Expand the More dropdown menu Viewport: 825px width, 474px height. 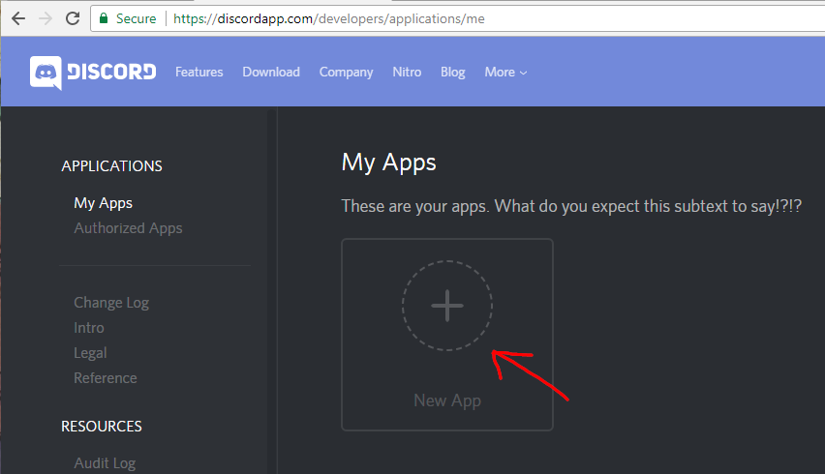(505, 72)
